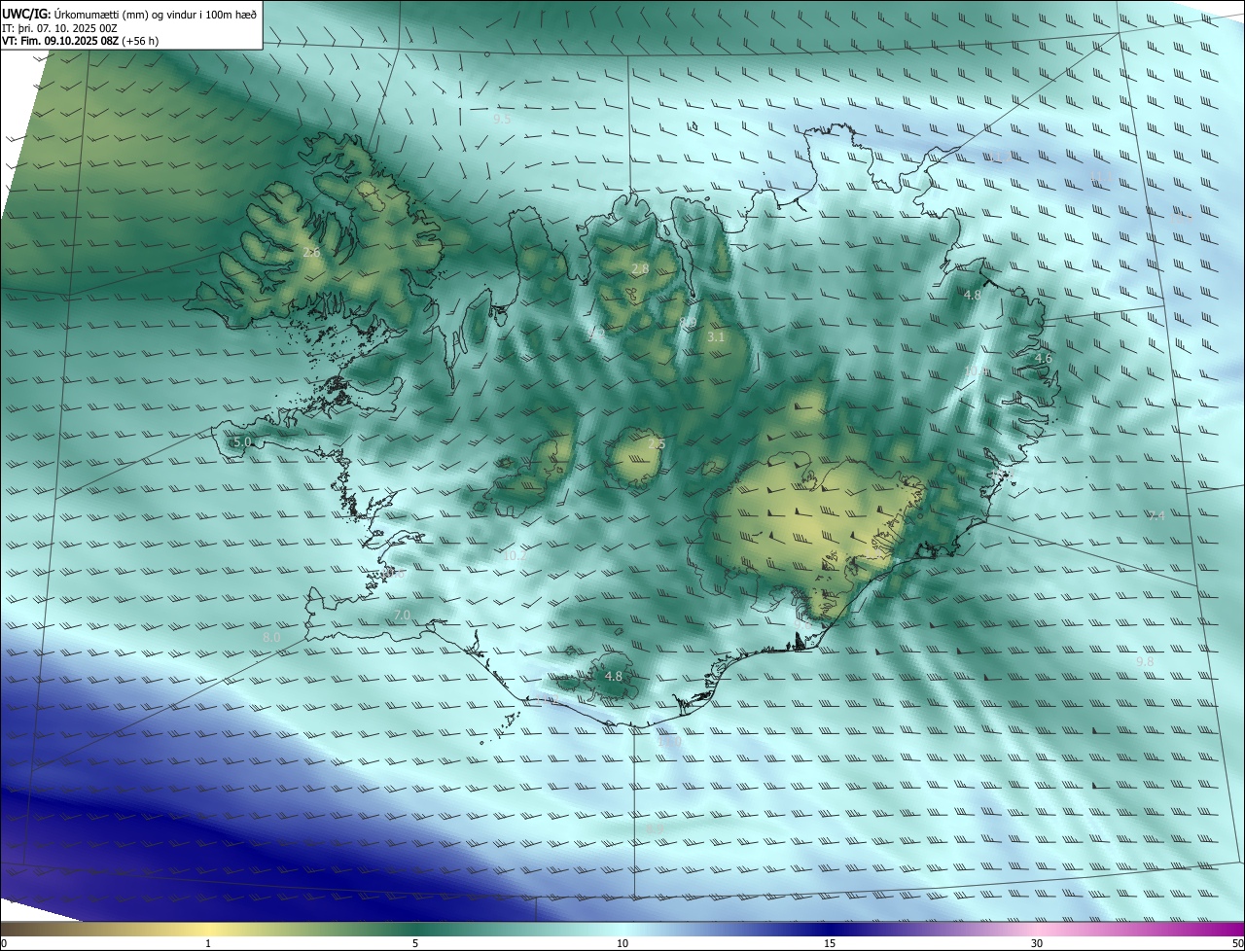Click the 5.0 value on the western peninsula

pyautogui.click(x=242, y=442)
